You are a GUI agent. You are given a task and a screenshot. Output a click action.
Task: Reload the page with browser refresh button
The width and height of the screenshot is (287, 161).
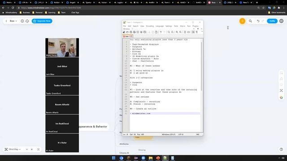pyautogui.click(x=13, y=8)
